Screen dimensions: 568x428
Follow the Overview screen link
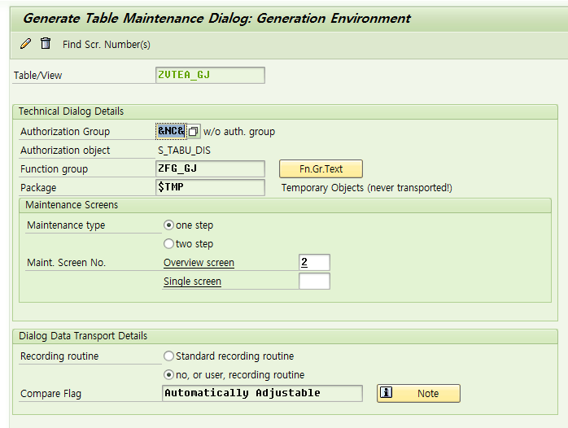199,263
